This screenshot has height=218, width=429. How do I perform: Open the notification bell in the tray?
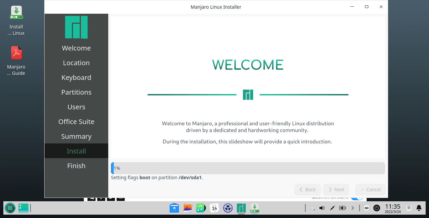point(419,208)
